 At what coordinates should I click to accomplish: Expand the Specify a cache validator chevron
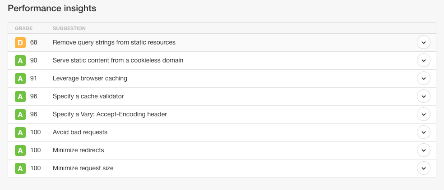pos(423,97)
